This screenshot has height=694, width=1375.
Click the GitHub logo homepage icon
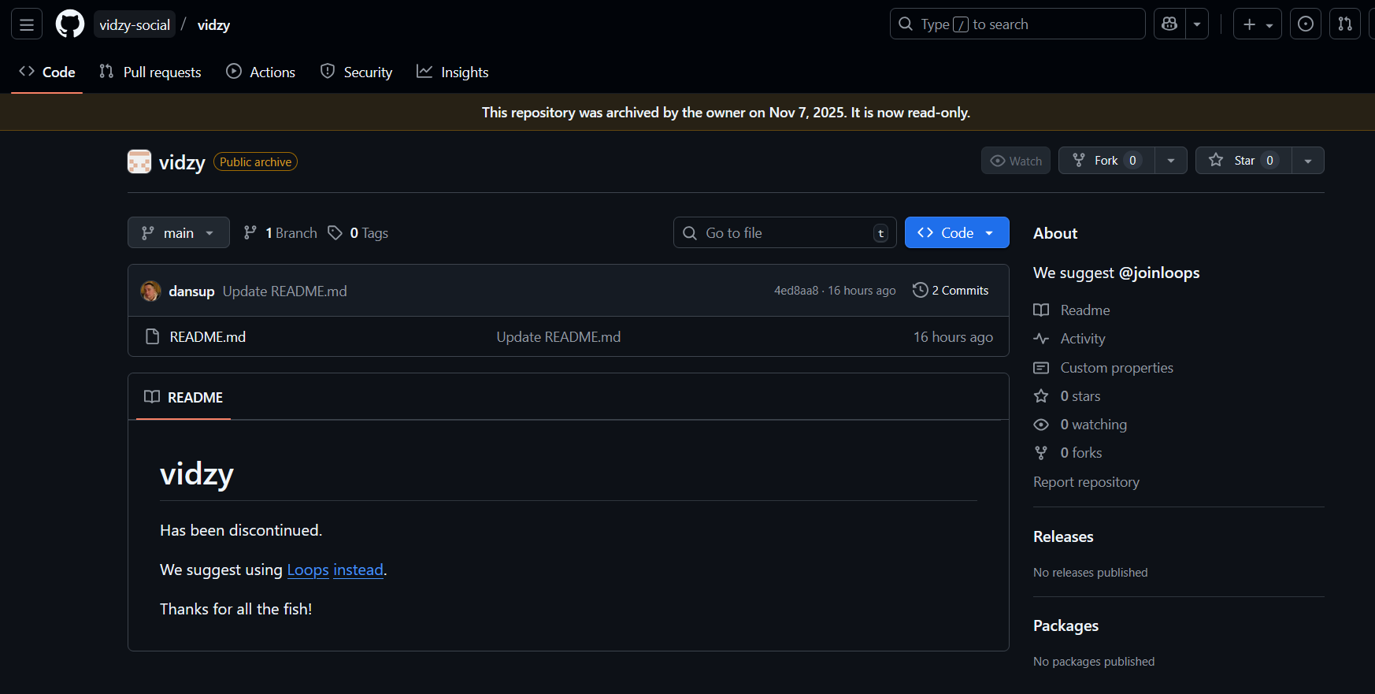[70, 24]
